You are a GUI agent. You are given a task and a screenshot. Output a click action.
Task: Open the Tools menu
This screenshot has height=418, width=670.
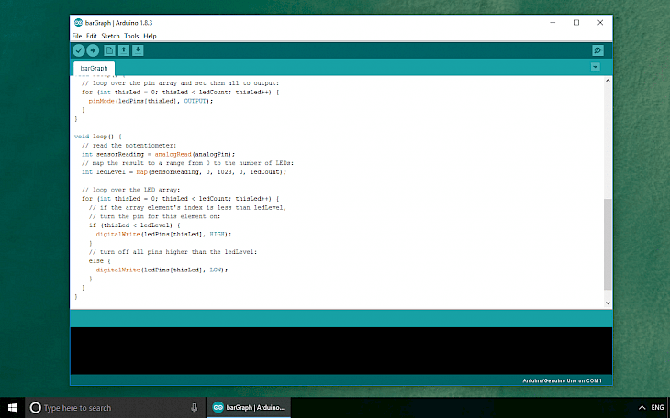pos(131,36)
